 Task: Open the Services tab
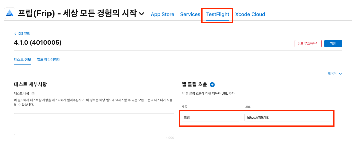point(190,15)
